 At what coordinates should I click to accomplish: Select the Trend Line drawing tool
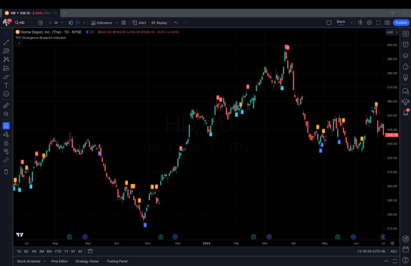tap(6, 42)
